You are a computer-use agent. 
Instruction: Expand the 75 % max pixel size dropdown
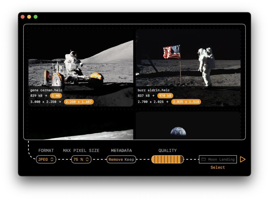[x=81, y=159]
